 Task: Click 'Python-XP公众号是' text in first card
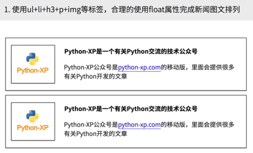tap(90, 68)
